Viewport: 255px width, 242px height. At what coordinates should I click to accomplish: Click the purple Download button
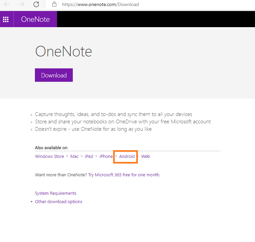[x=54, y=75]
